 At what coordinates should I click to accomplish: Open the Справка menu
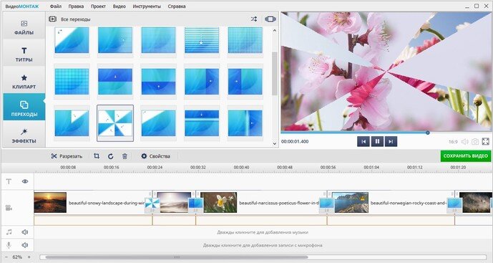[x=177, y=6]
